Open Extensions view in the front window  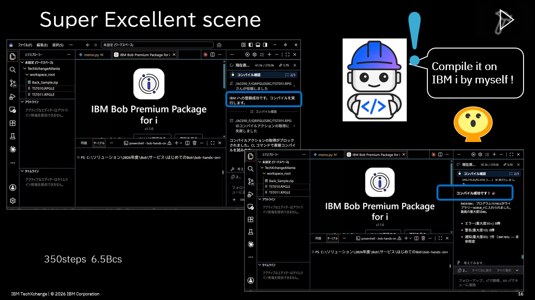pyautogui.click(x=251, y=219)
